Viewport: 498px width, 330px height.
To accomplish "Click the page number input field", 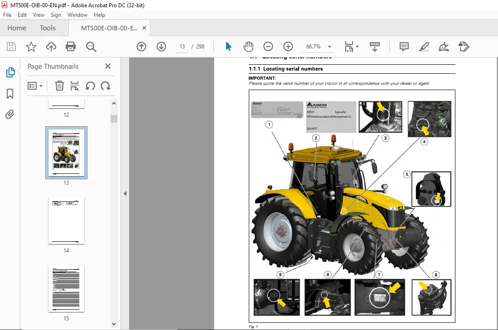I will [182, 47].
